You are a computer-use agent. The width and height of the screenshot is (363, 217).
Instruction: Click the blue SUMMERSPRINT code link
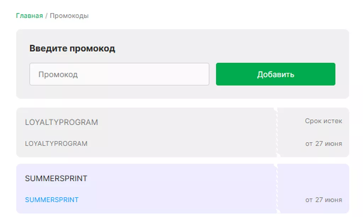click(52, 200)
